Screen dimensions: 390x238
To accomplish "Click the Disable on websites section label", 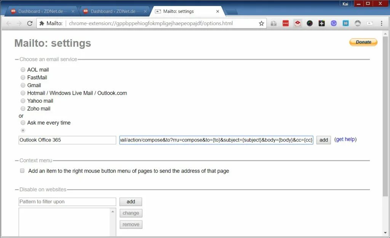I will point(43,190).
